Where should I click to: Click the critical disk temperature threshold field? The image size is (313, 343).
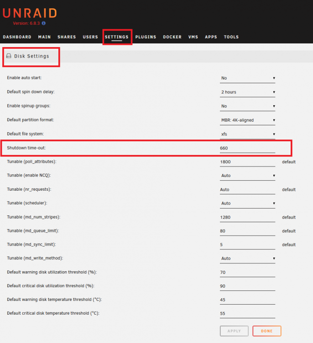[247, 313]
